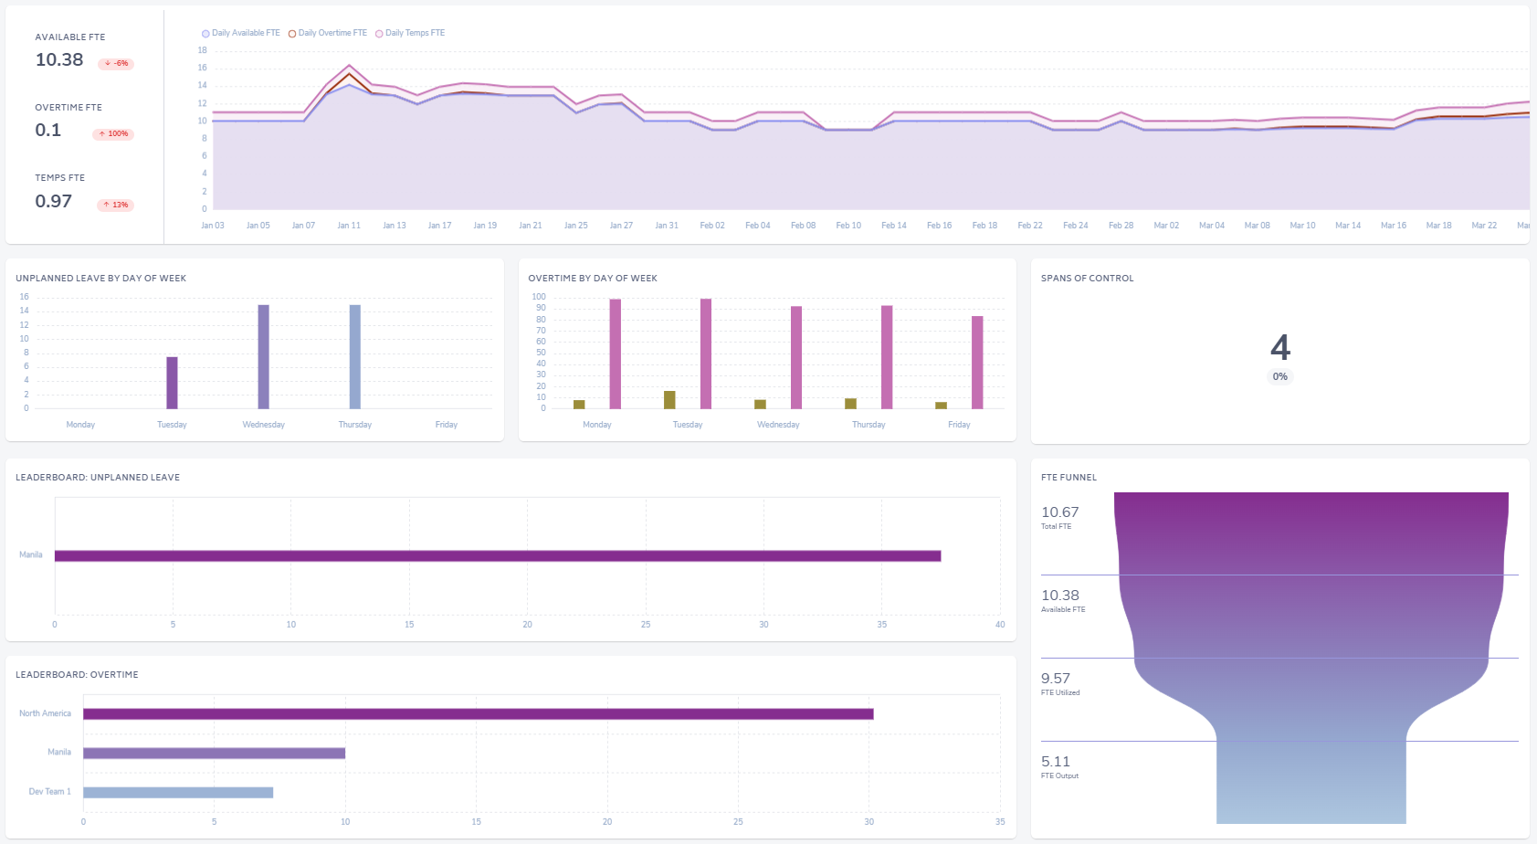The image size is (1537, 844).
Task: Click the Mar 18 date label on the timeline
Action: click(1439, 226)
